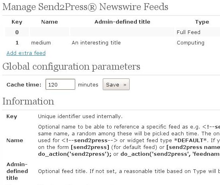Click the feed name 'medium'
The width and height of the screenshot is (220, 185).
coord(41,42)
